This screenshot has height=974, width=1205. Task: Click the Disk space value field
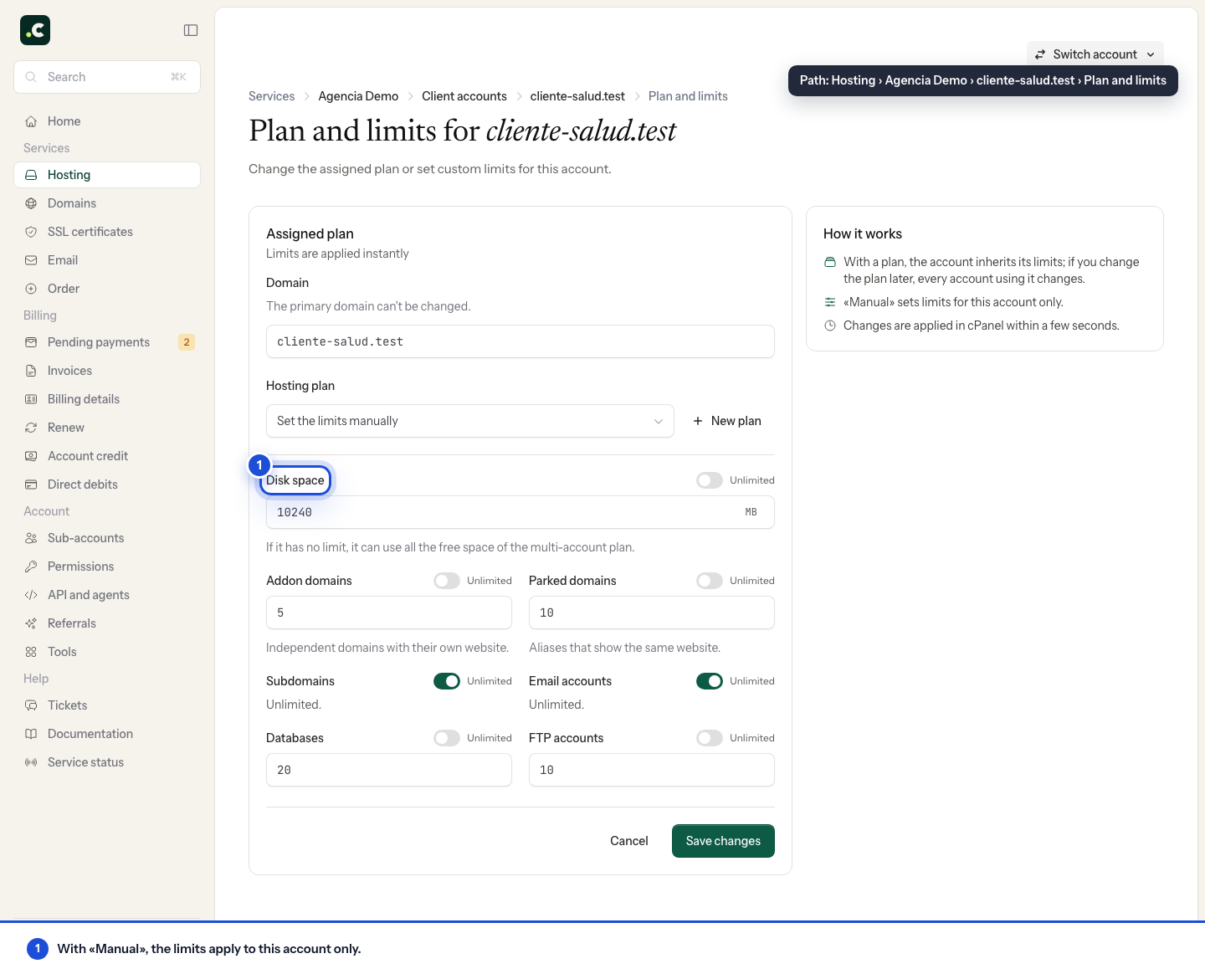pyautogui.click(x=520, y=512)
